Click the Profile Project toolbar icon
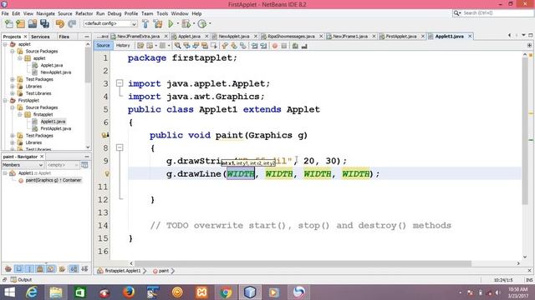The image size is (535, 300). point(202,24)
